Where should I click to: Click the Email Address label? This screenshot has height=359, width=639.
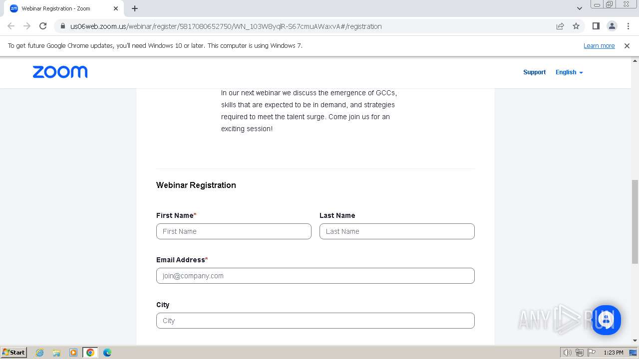click(x=181, y=260)
